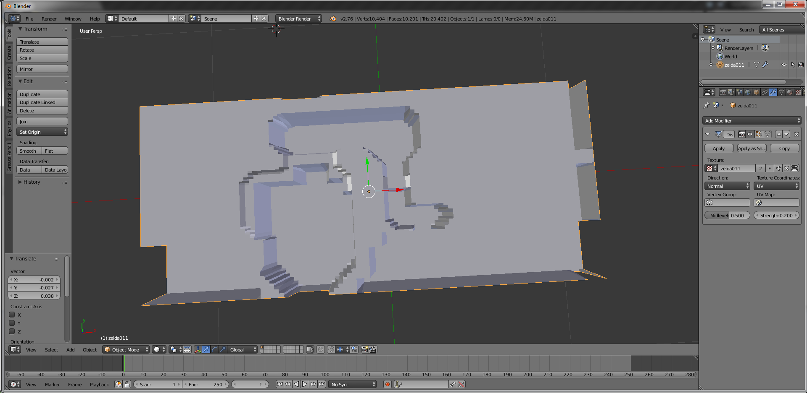
Task: Open the File menu
Action: tap(29, 18)
